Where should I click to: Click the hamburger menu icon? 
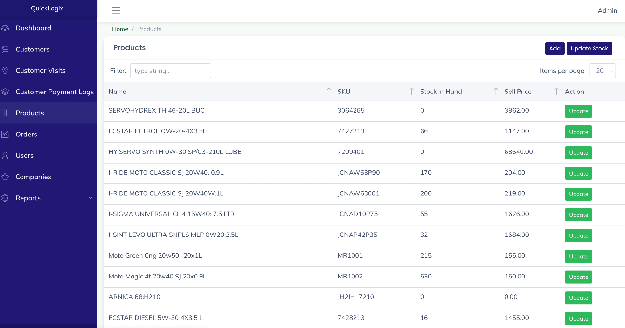pyautogui.click(x=116, y=10)
